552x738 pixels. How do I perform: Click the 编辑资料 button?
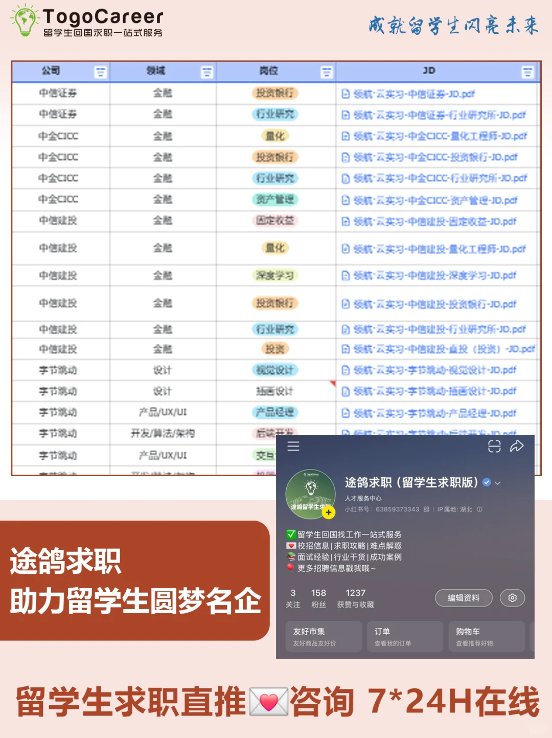(464, 598)
